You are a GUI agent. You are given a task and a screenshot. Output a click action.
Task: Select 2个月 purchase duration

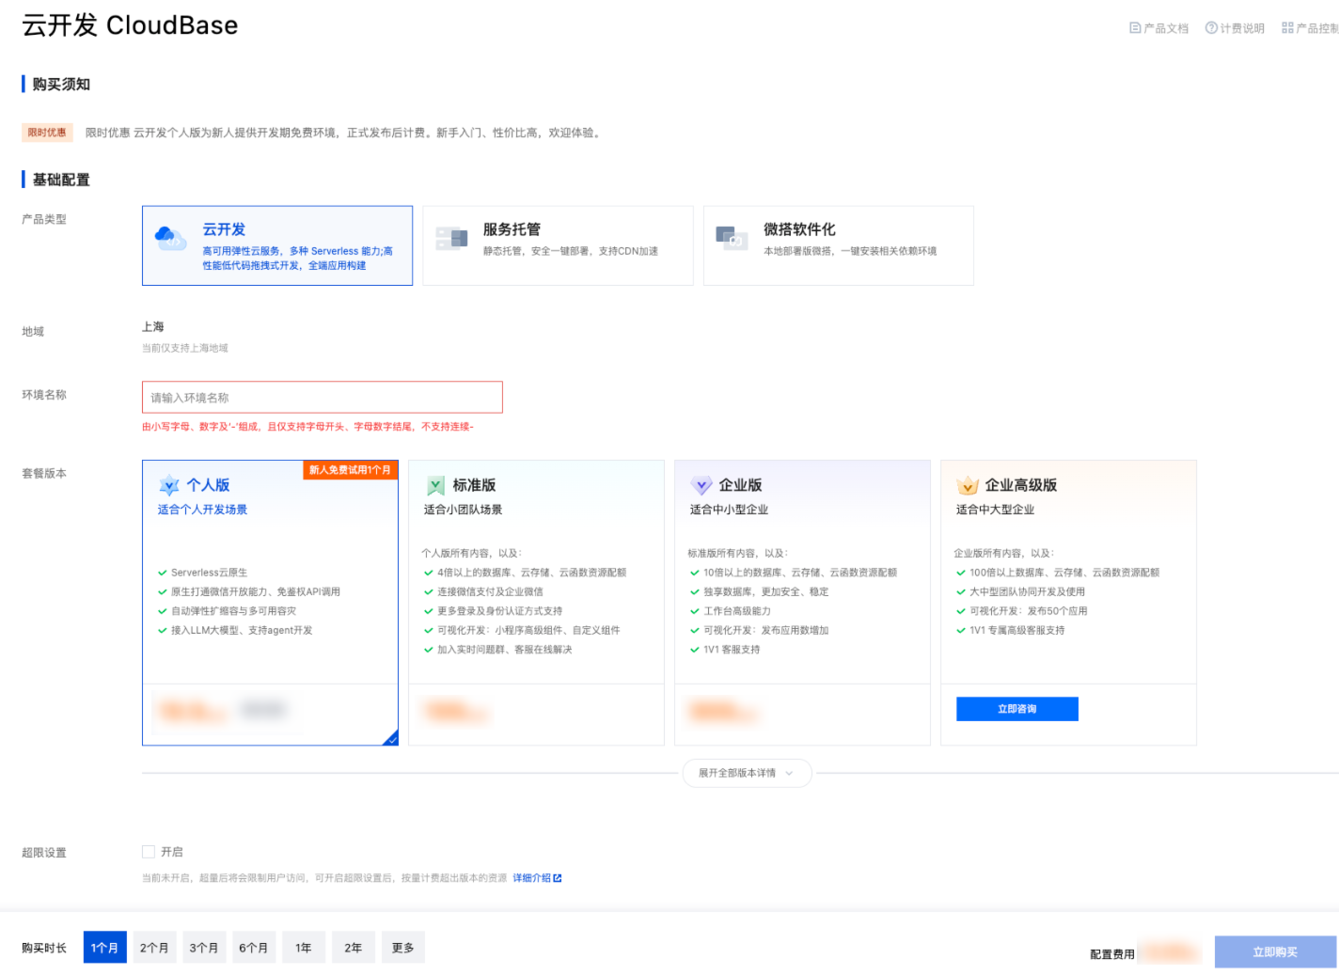pos(154,948)
